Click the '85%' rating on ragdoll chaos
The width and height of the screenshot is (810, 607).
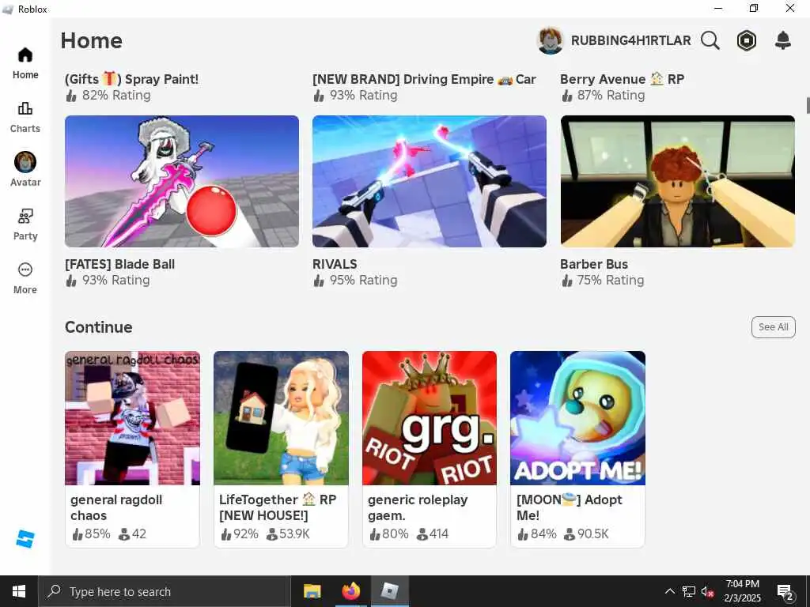point(97,533)
